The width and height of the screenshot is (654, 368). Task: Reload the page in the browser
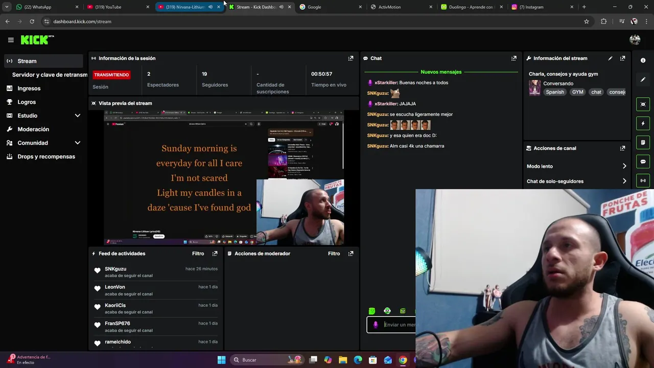point(32,21)
